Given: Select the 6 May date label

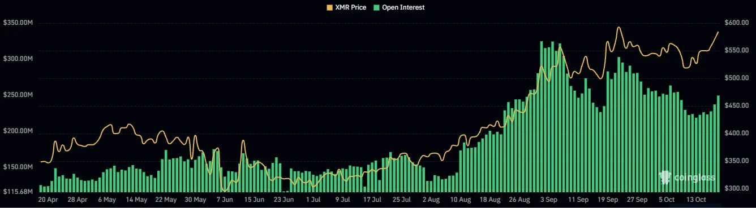Looking at the screenshot, I should pyautogui.click(x=107, y=200).
